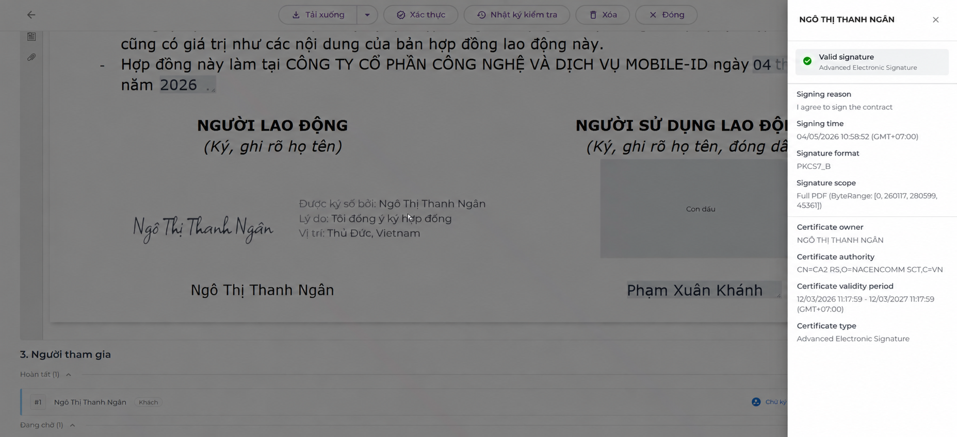Click the '3. Người tham gia' heading
Viewport: 957px width, 437px height.
66,355
